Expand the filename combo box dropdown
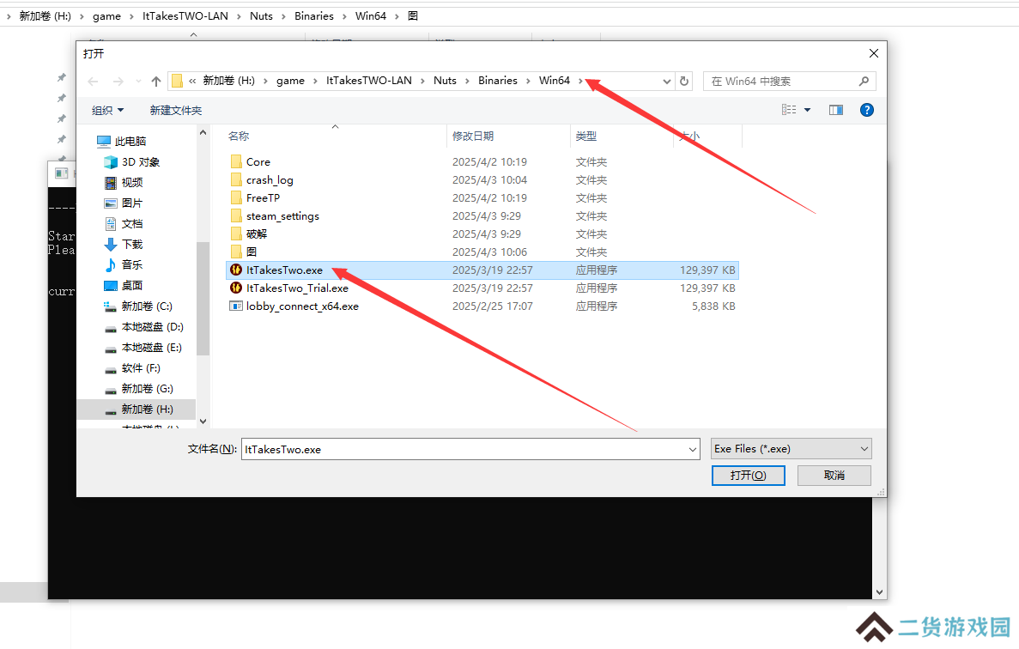Screen dimensions: 1019x649 click(693, 449)
